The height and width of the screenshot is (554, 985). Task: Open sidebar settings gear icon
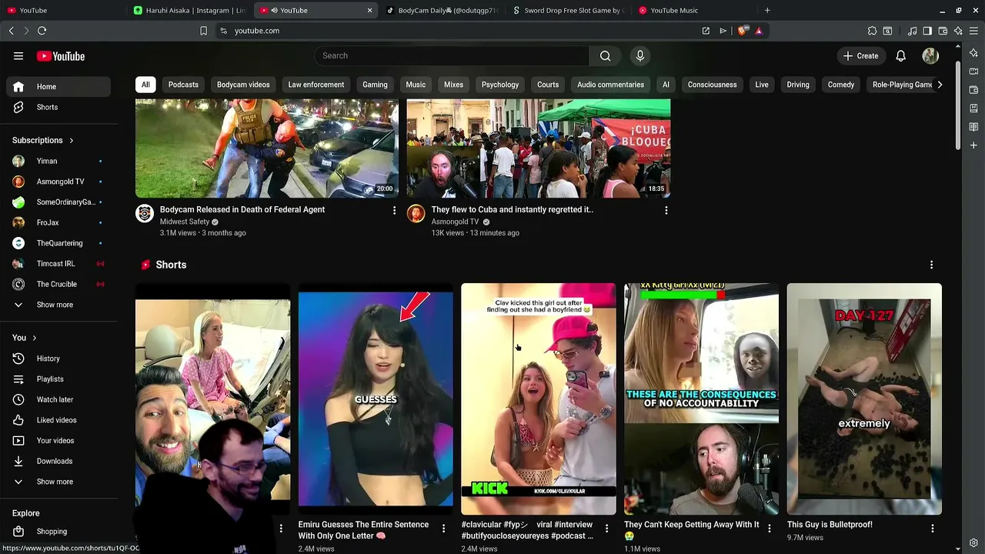[x=973, y=542]
